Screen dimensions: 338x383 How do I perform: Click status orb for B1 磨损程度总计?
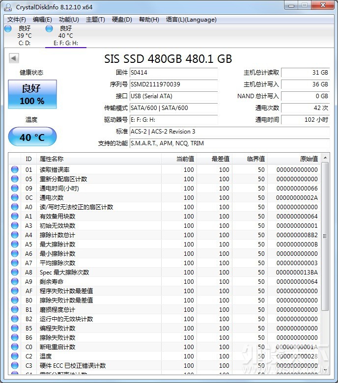[15, 309]
